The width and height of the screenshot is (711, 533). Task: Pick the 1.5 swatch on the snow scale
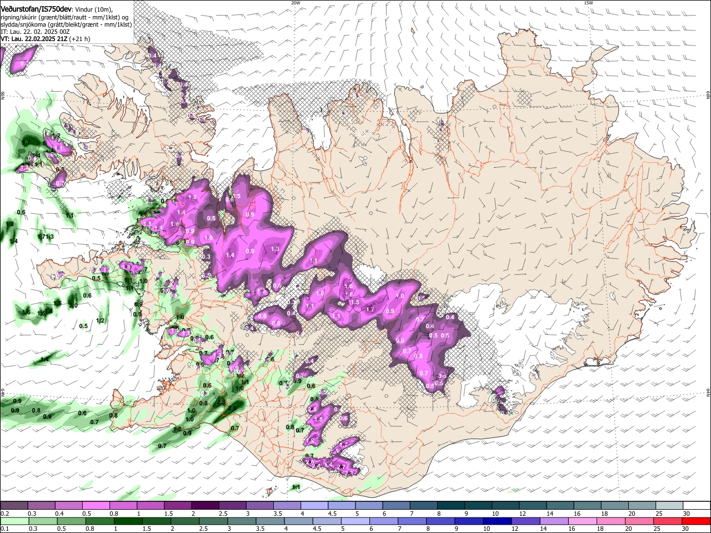(x=177, y=505)
